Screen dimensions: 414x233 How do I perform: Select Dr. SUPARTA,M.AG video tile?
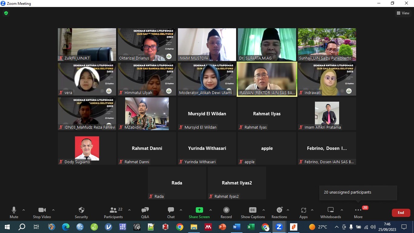pos(267,45)
